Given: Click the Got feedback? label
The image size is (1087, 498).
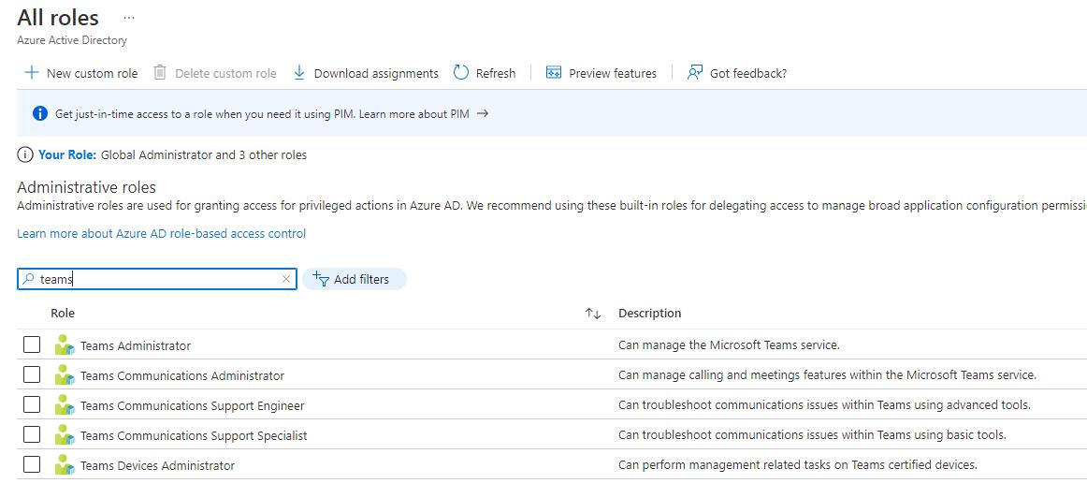Looking at the screenshot, I should click(x=748, y=74).
